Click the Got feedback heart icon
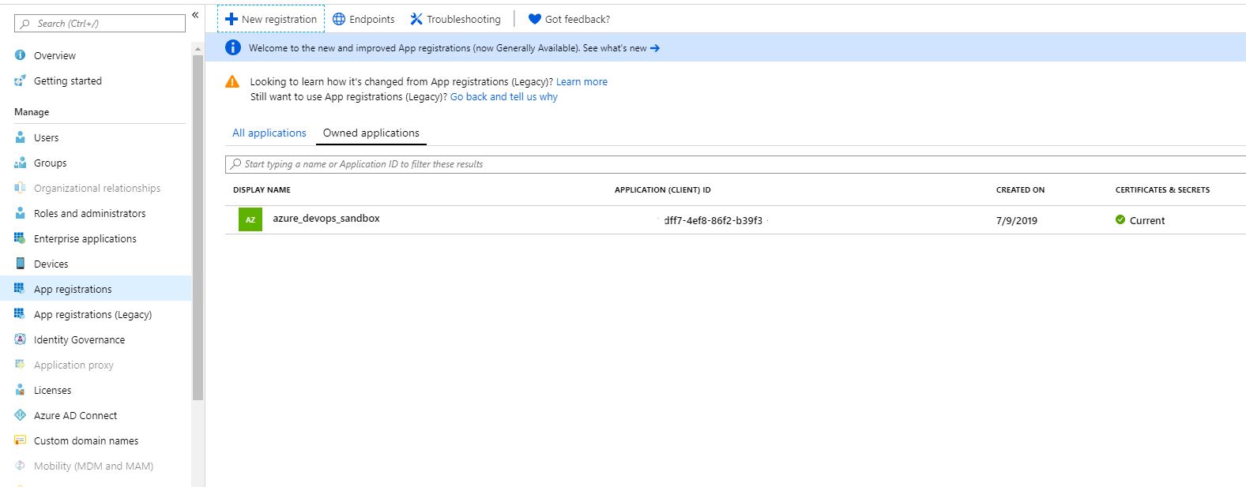This screenshot has height=487, width=1246. coord(535,19)
